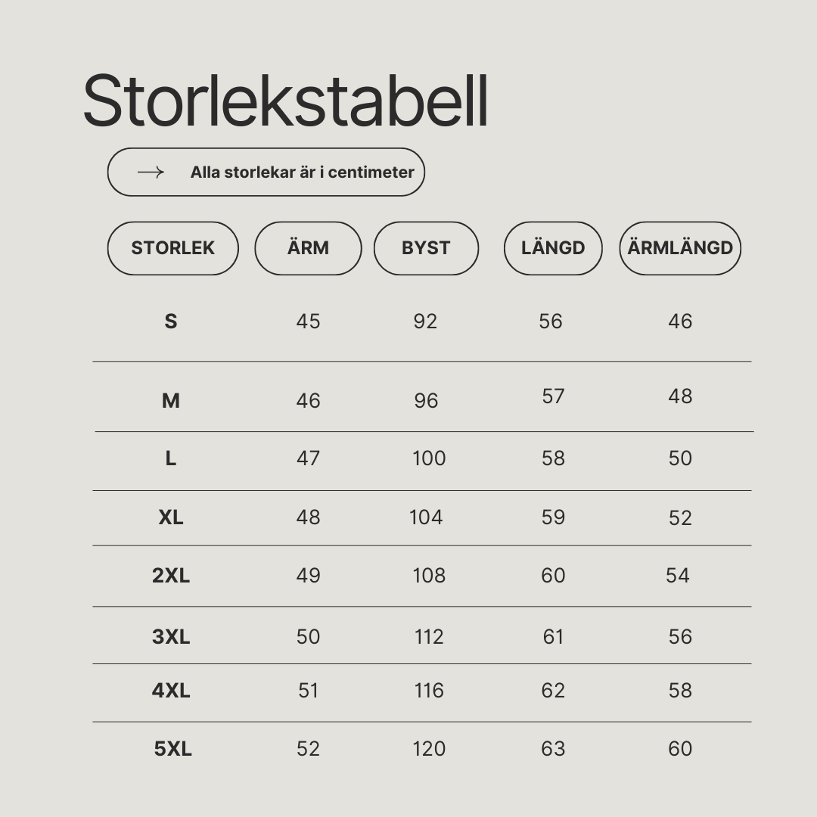This screenshot has width=817, height=817.
Task: Click bust value 120 for size 5XL
Action: pyautogui.click(x=429, y=749)
